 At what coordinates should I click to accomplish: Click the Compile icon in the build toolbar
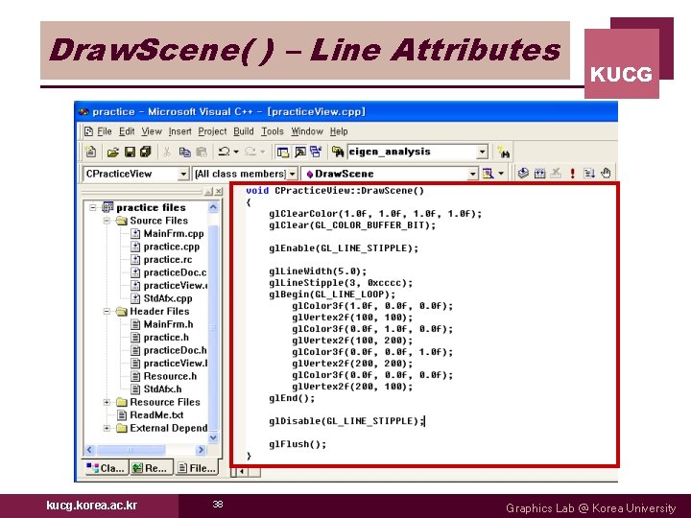523,173
